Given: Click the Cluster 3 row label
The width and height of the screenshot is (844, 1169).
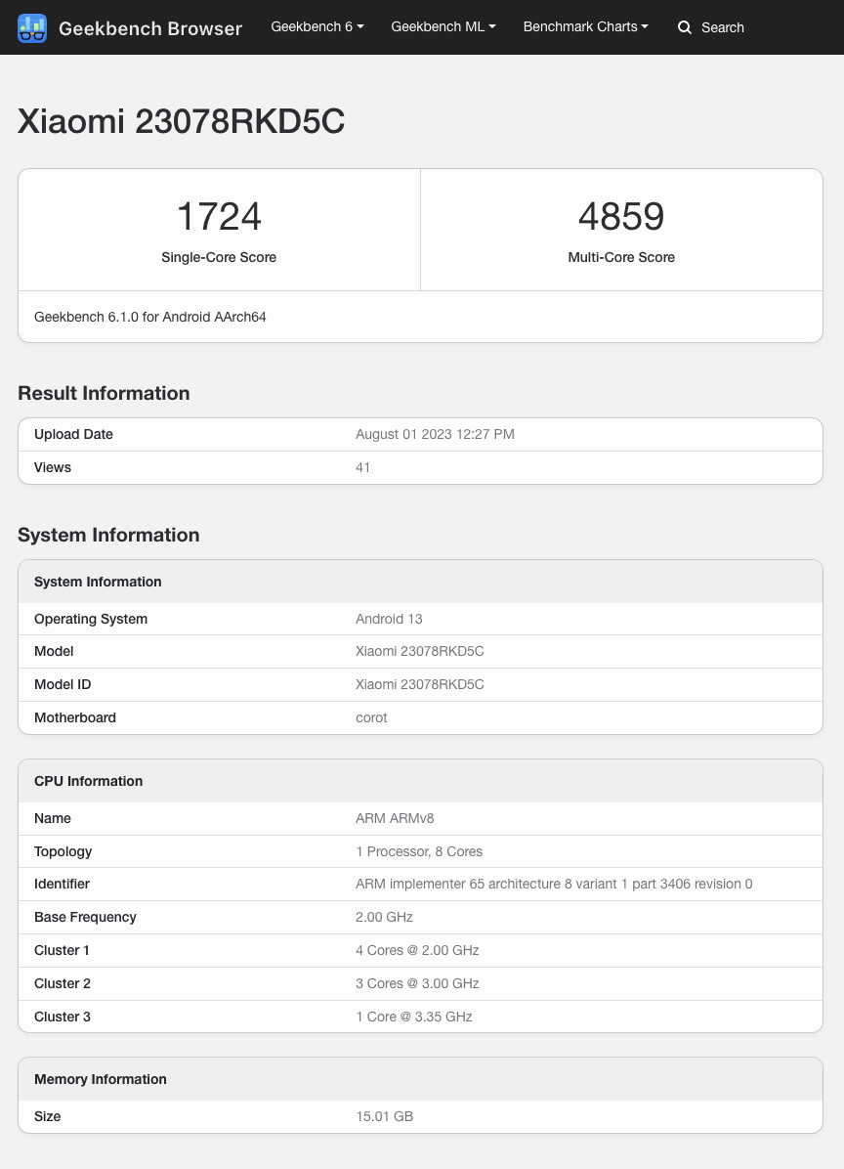Looking at the screenshot, I should pos(63,1017).
